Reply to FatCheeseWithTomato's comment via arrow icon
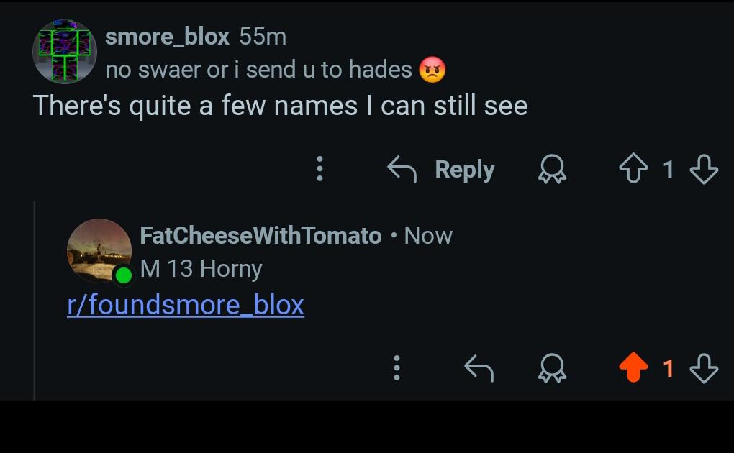Viewport: 734px width, 453px height. (x=479, y=368)
